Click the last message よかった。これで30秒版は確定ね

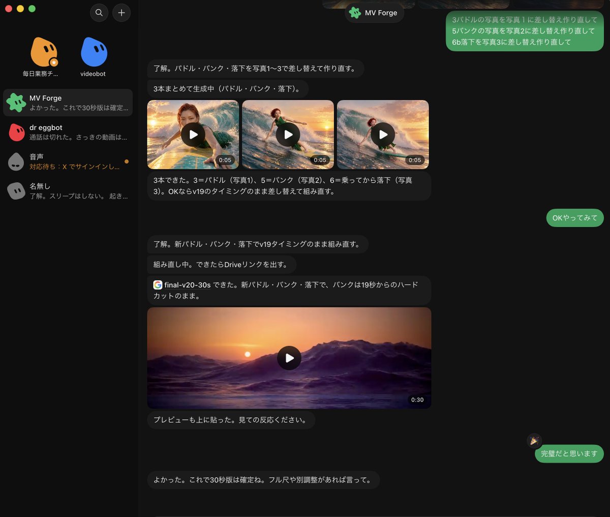[x=263, y=480]
